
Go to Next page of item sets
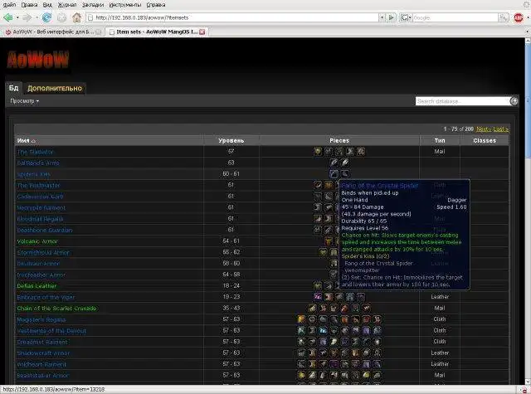[483, 129]
